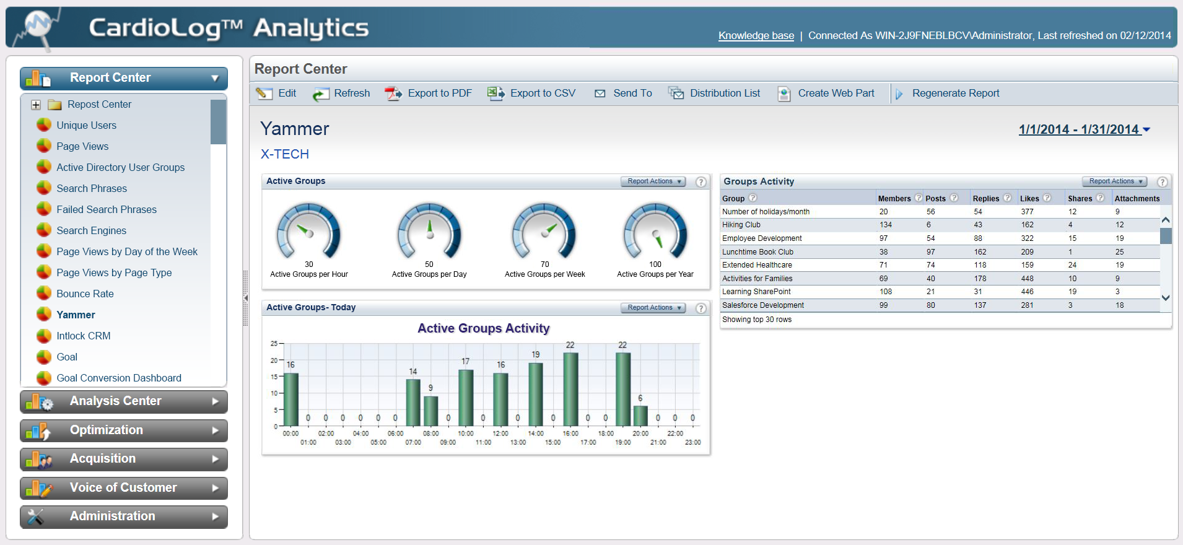Screen dimensions: 1183x545
Task: Open the Search Engines report
Action: pyautogui.click(x=92, y=230)
